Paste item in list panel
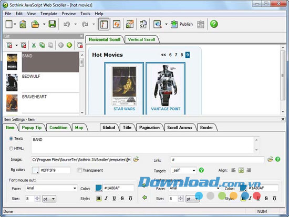289x217 pixels. coord(50,45)
